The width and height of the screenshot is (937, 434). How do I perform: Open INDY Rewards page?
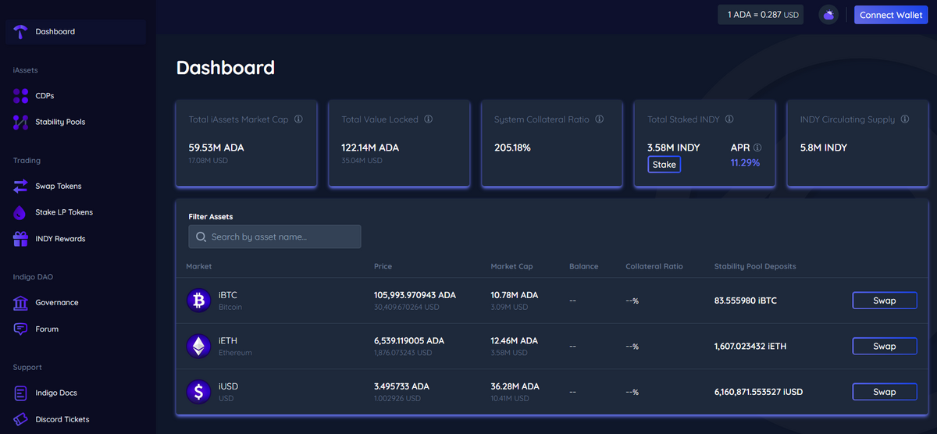tap(60, 239)
